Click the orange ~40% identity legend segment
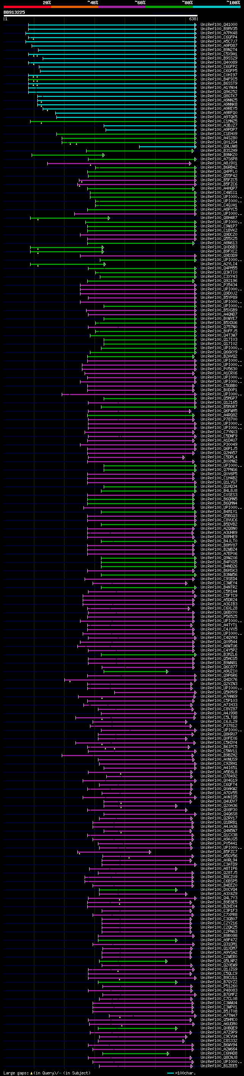Image resolution: width=244 pixels, height=1076 pixels. pos(75,7)
